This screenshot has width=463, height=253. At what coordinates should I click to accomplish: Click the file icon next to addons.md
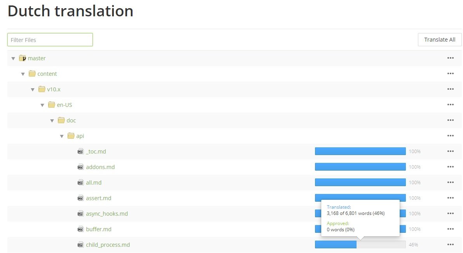coord(80,167)
